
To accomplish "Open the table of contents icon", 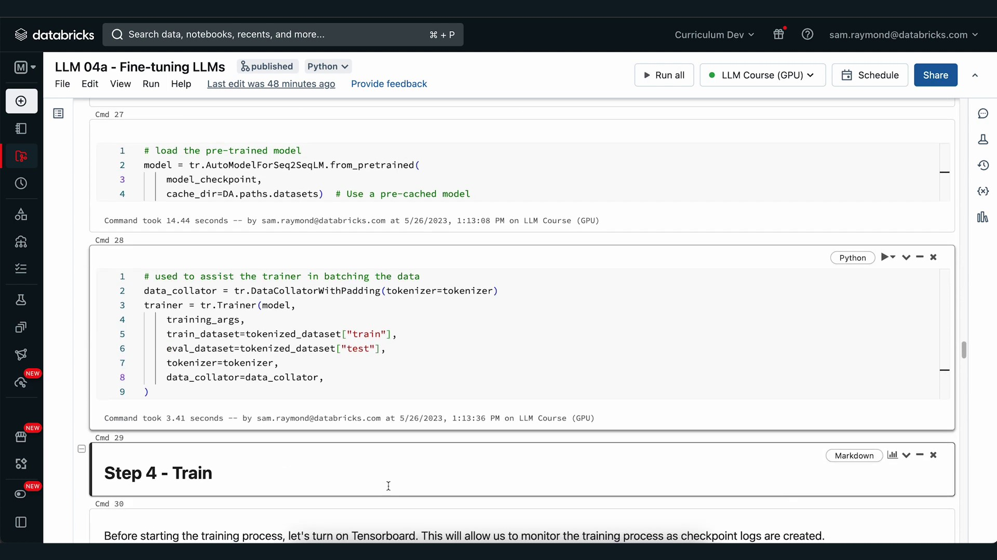I will pos(58,114).
